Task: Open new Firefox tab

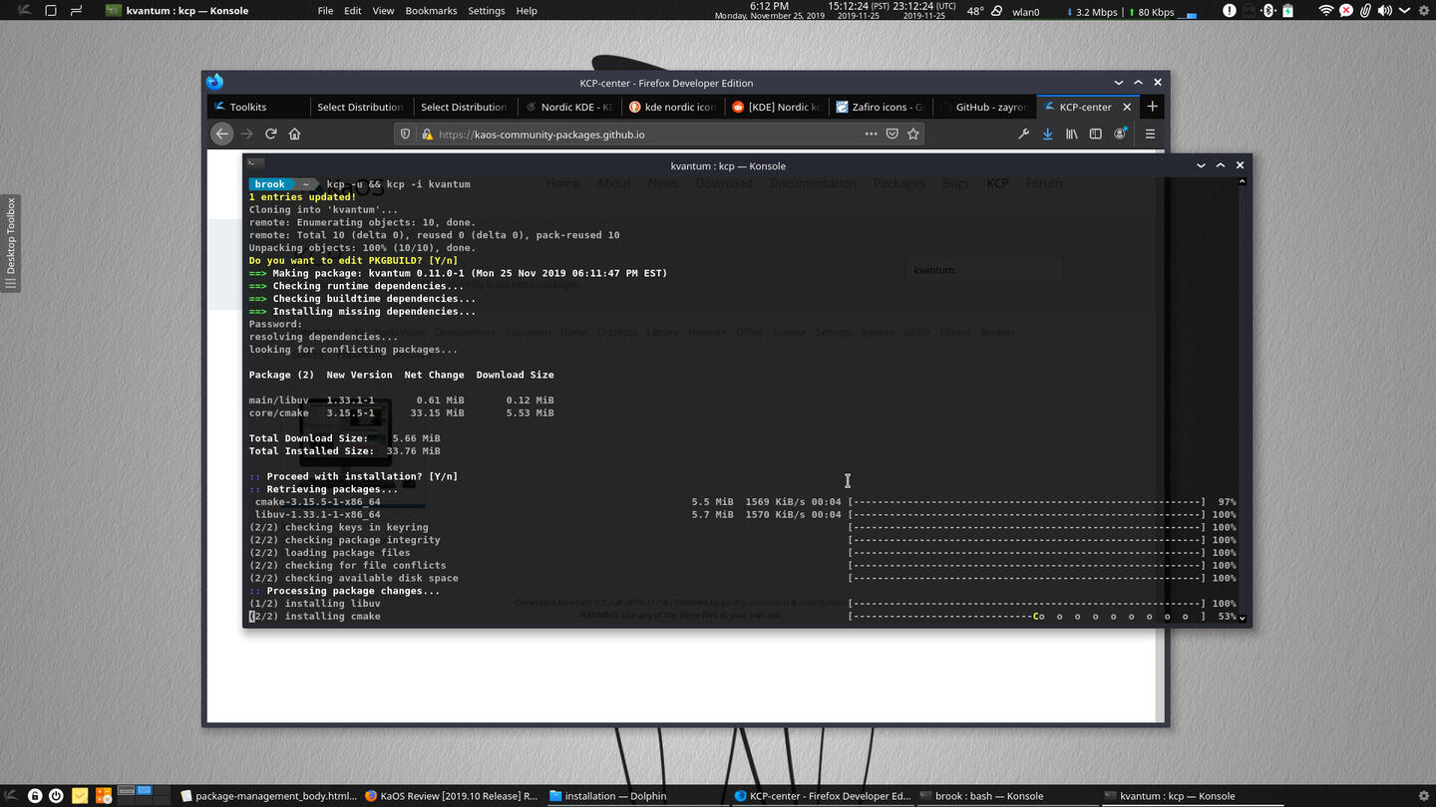Action: 1152,107
